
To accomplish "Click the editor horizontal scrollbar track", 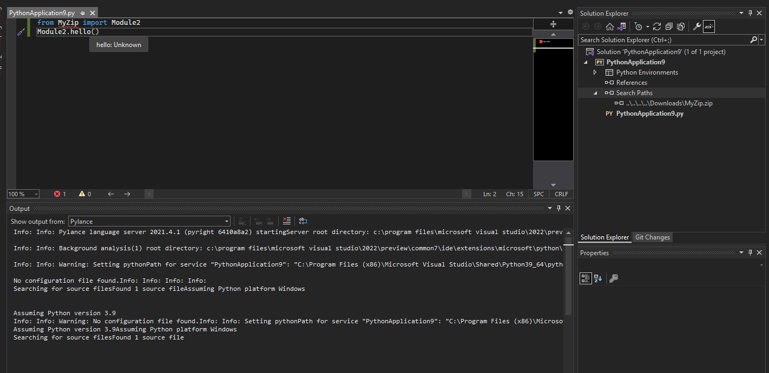I will point(308,194).
